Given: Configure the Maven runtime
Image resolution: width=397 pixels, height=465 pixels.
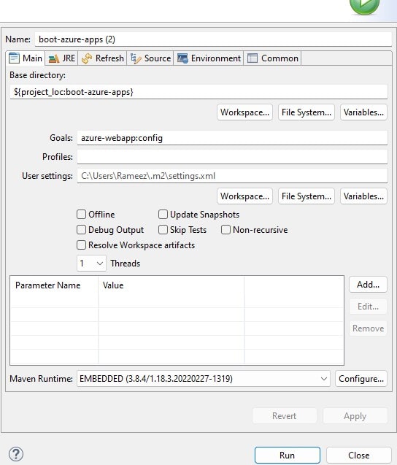Looking at the screenshot, I should click(361, 379).
